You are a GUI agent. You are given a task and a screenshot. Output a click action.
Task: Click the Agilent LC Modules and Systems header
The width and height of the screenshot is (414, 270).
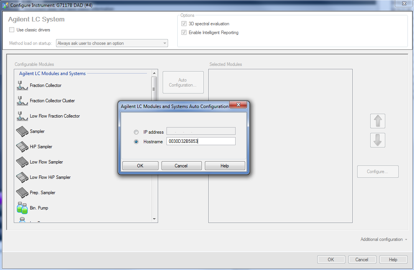tap(52, 74)
